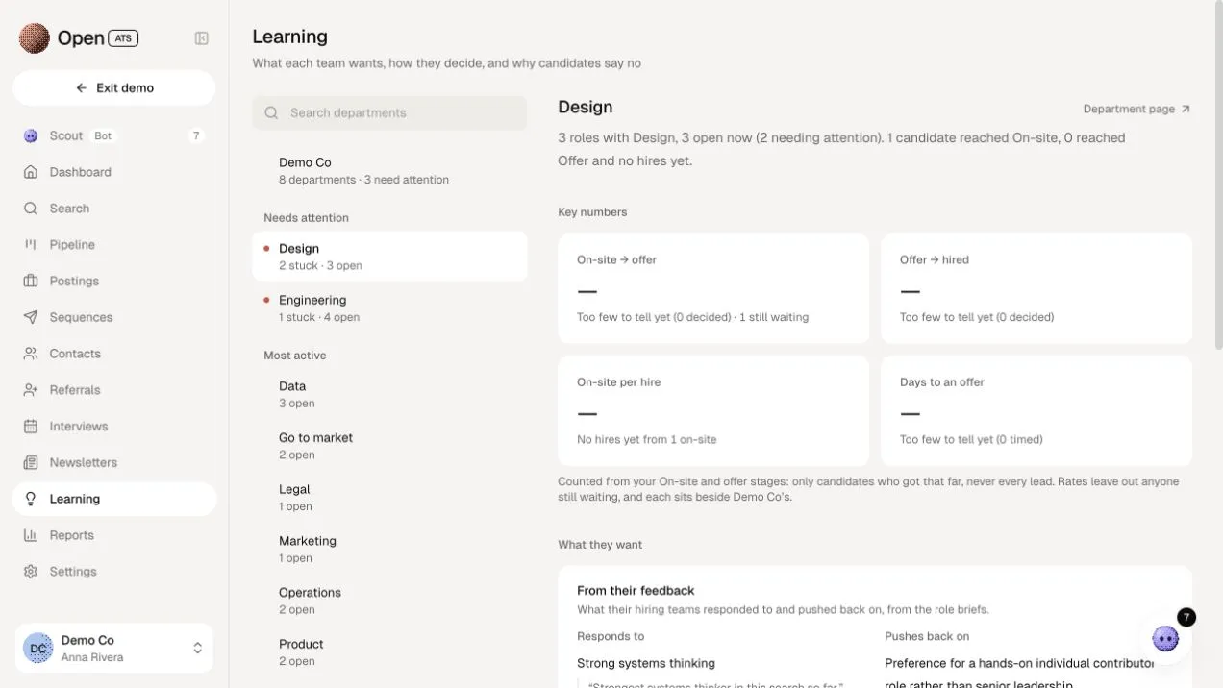Open the Search page from sidebar

114,209
